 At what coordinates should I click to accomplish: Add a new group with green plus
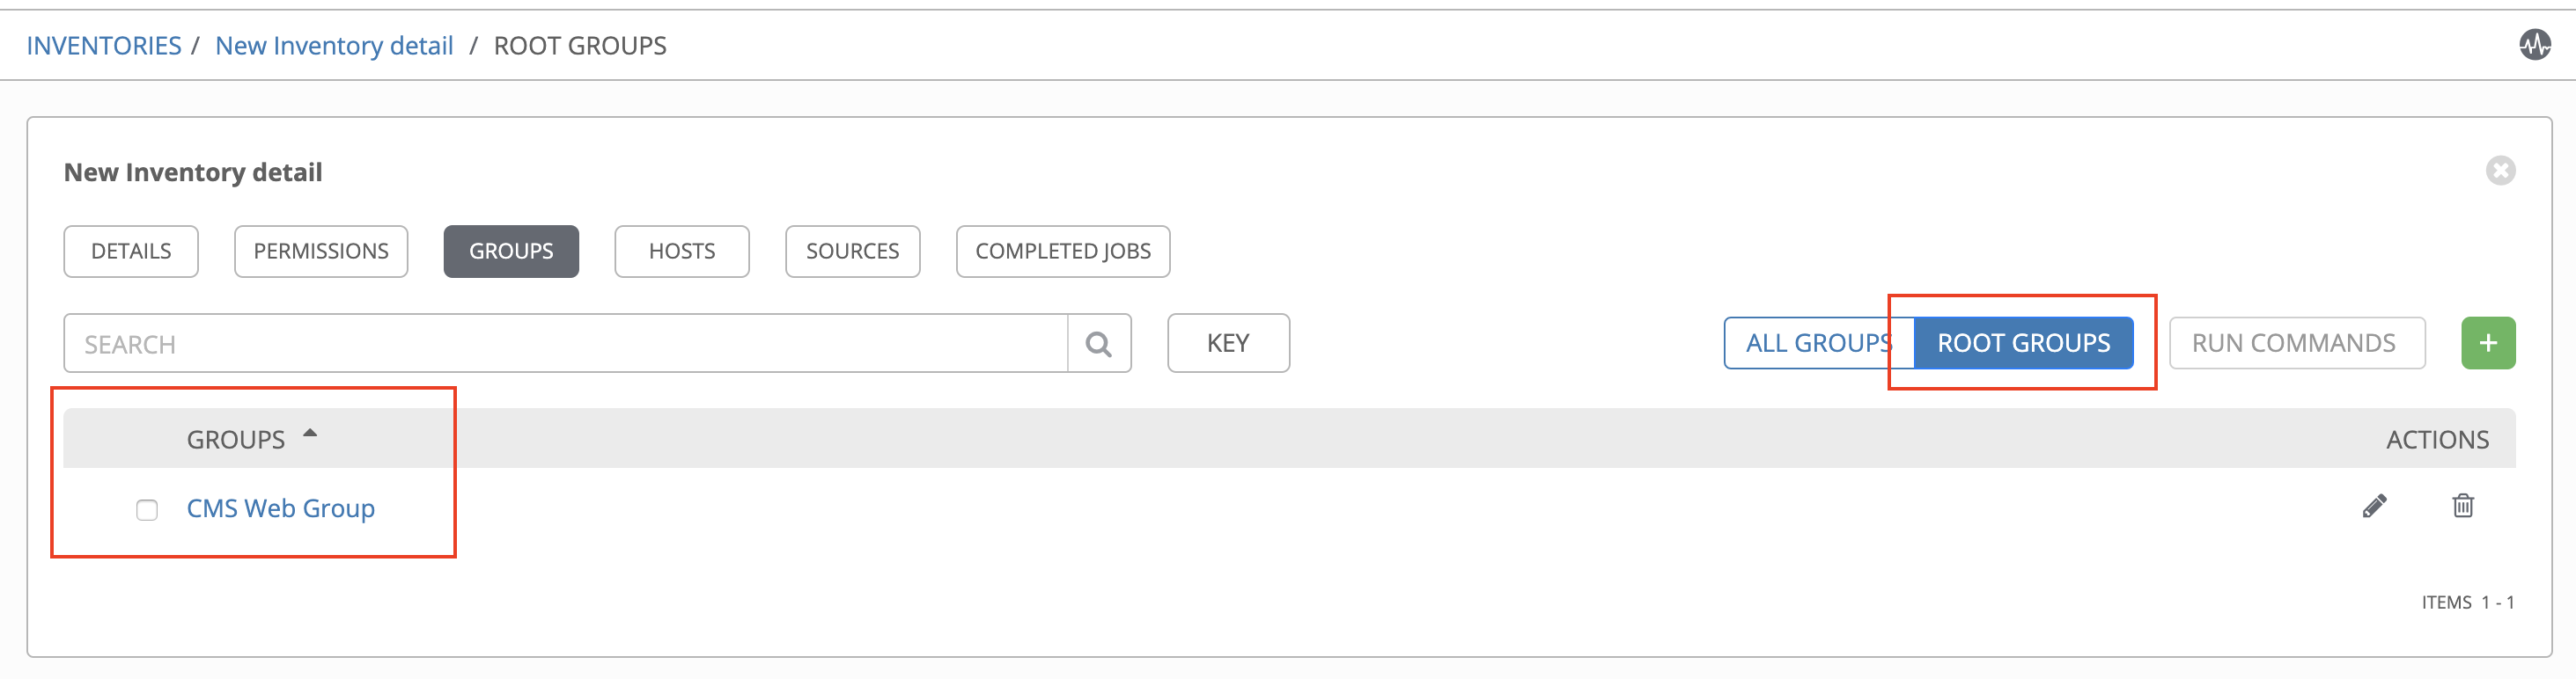pyautogui.click(x=2488, y=344)
